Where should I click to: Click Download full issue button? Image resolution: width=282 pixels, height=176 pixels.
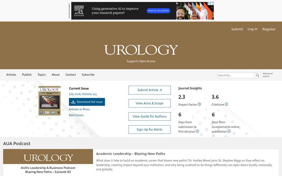pyautogui.click(x=87, y=102)
